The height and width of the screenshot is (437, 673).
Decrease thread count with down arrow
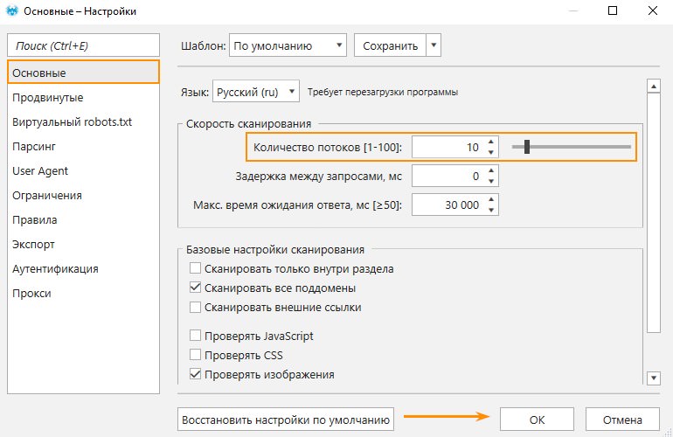[491, 152]
